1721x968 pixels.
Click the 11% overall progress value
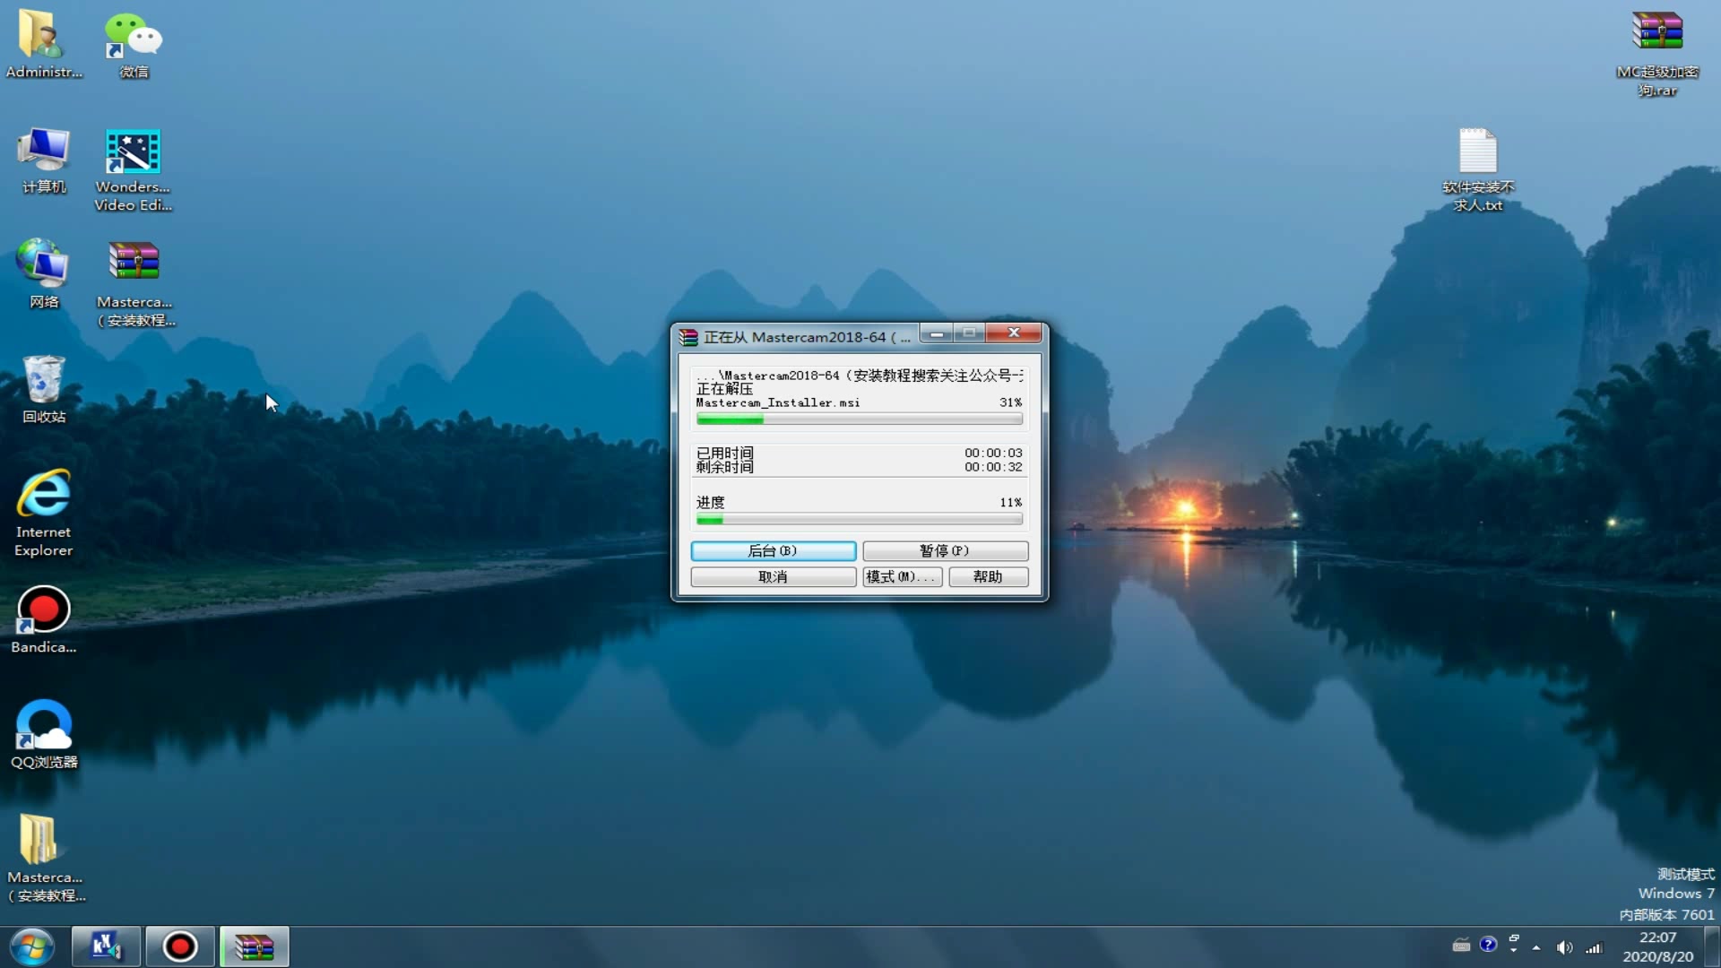(1010, 503)
